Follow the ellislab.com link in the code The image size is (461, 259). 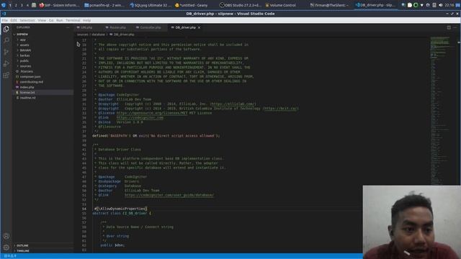233,104
